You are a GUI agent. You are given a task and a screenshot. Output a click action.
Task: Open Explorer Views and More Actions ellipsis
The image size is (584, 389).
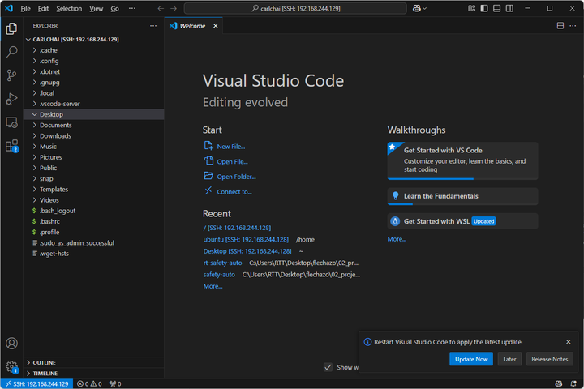153,26
